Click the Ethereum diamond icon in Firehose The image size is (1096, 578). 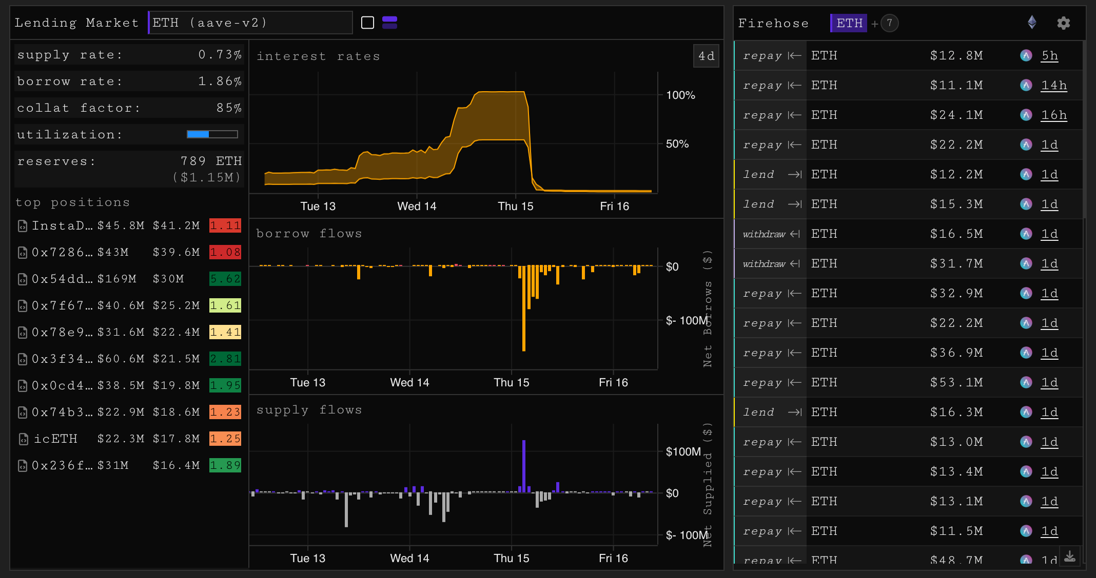coord(1032,23)
